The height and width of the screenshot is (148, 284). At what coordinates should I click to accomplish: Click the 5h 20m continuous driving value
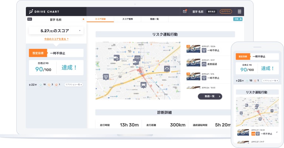tap(223, 125)
